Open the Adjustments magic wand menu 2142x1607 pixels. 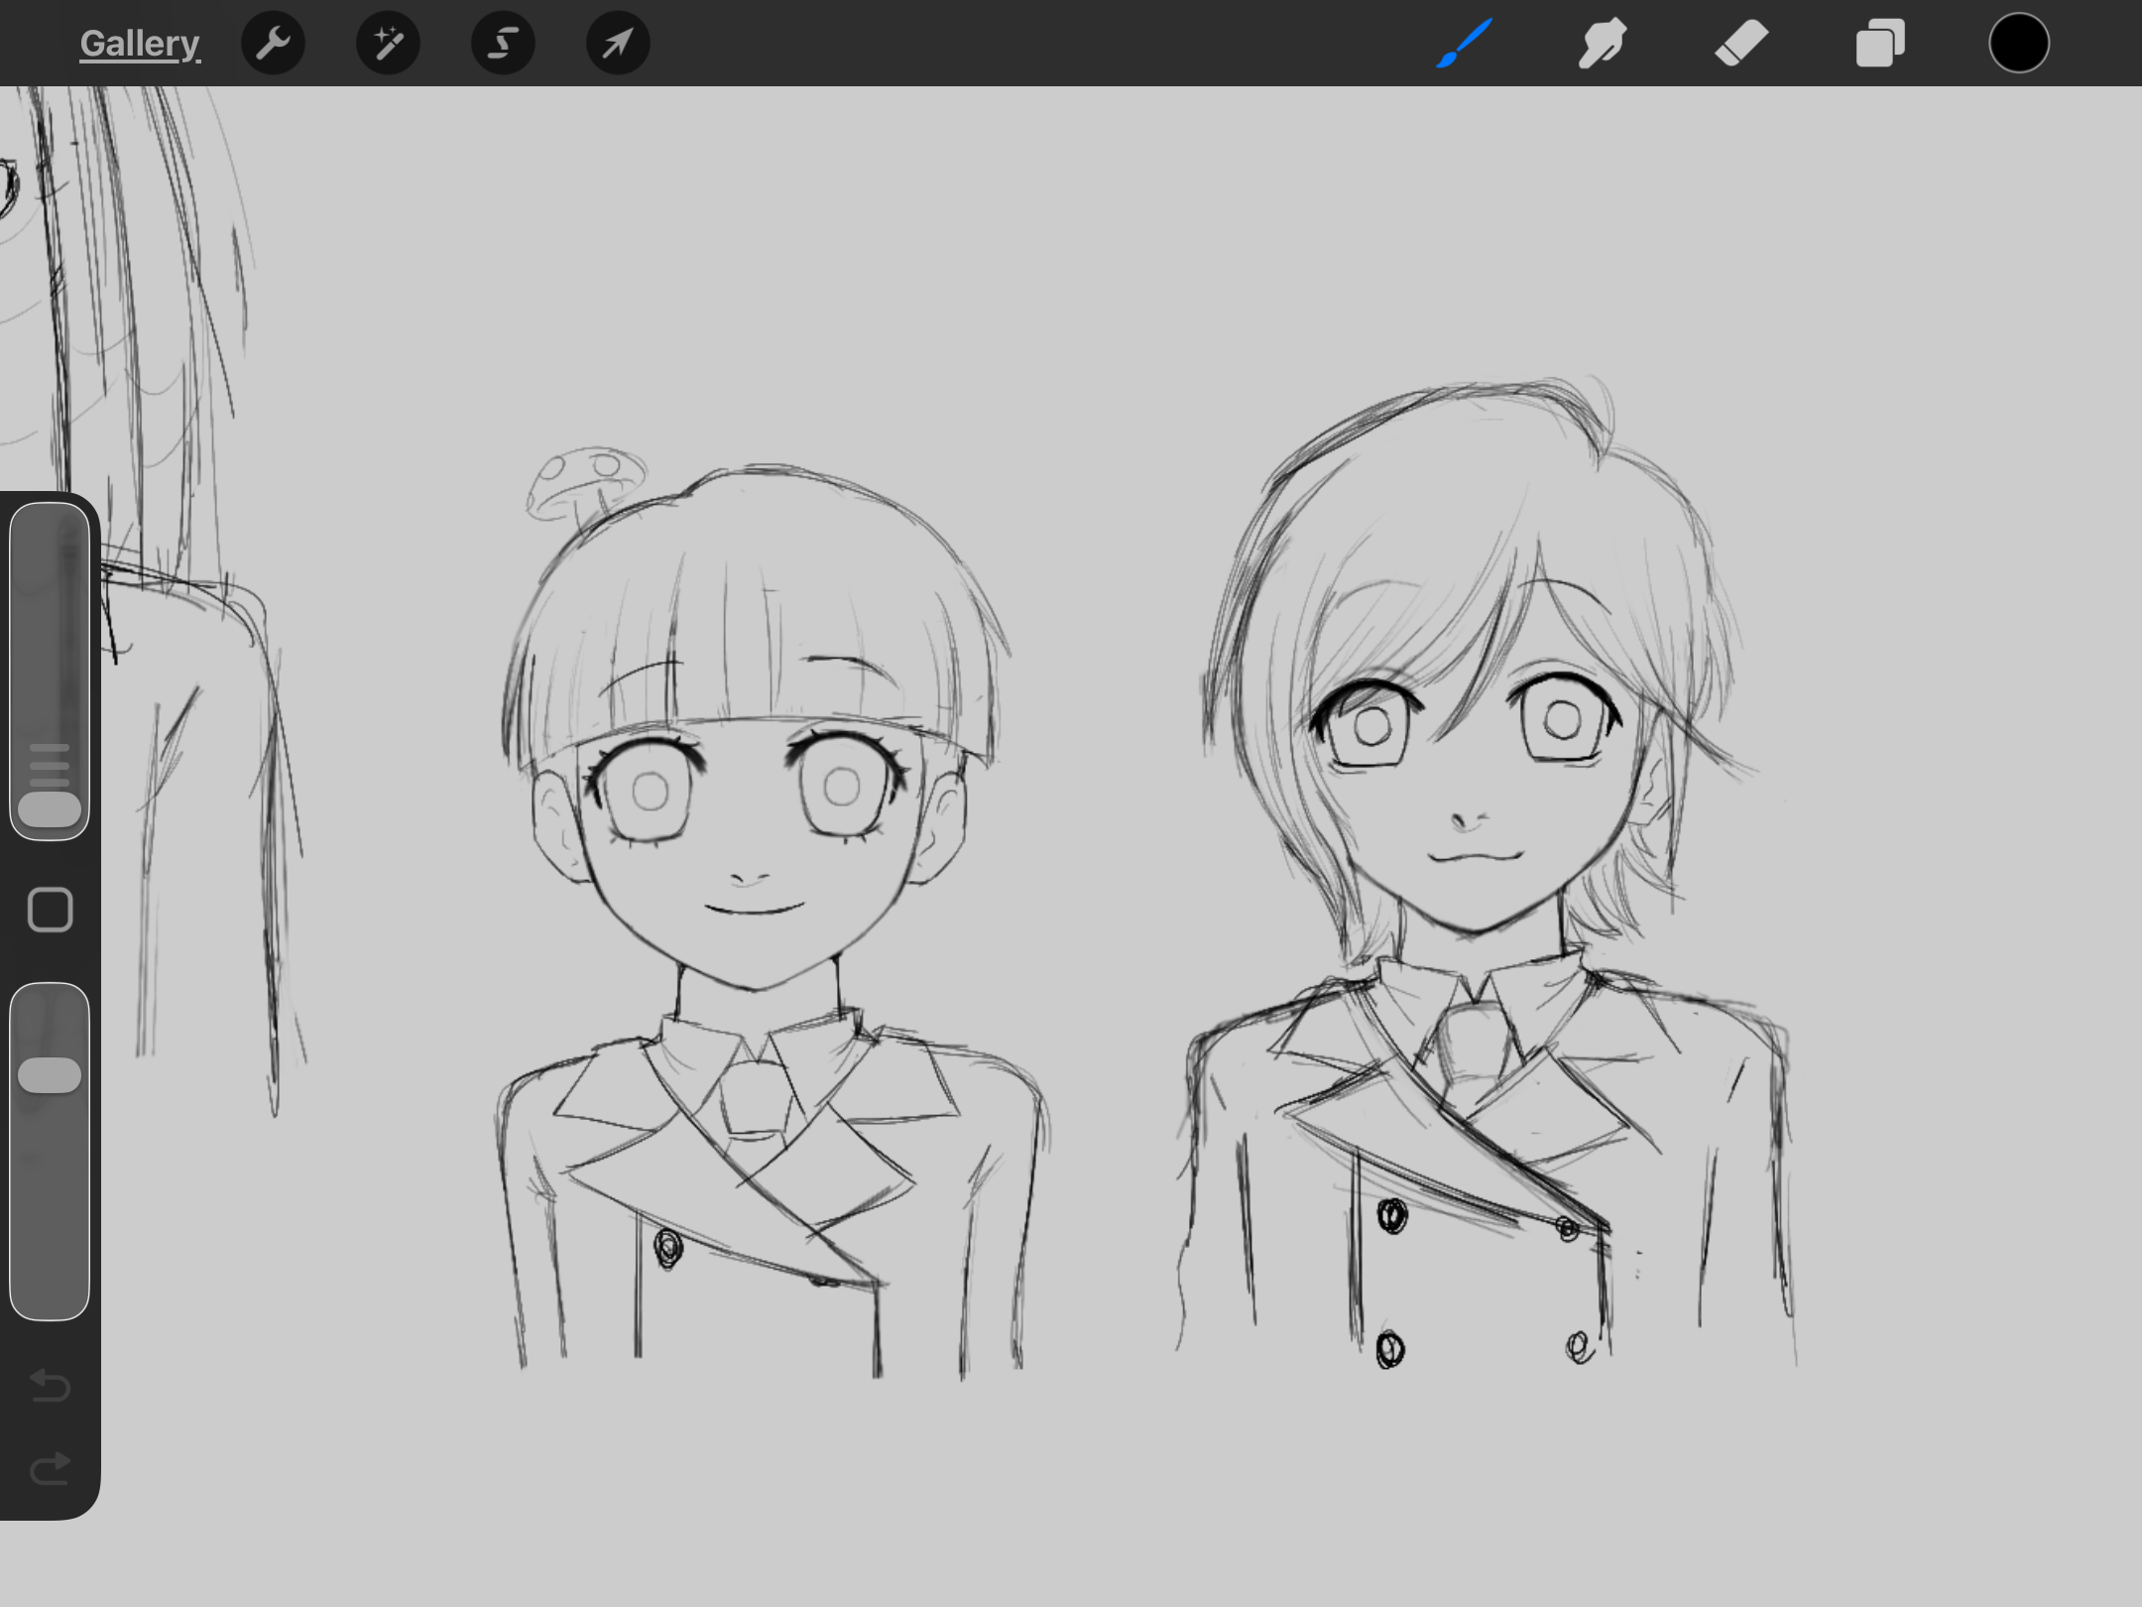388,44
